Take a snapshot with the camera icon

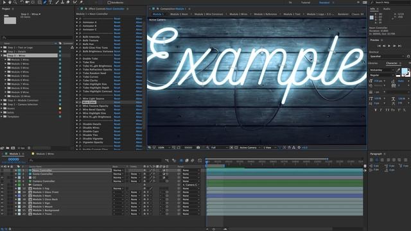[198, 148]
